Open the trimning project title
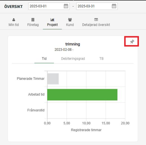Viewport: 146px width, 145px height. [x=73, y=44]
